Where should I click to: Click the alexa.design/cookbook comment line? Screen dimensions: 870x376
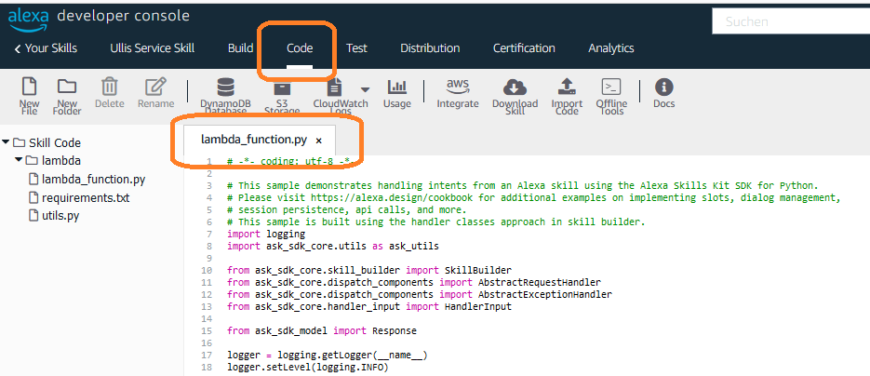point(534,197)
